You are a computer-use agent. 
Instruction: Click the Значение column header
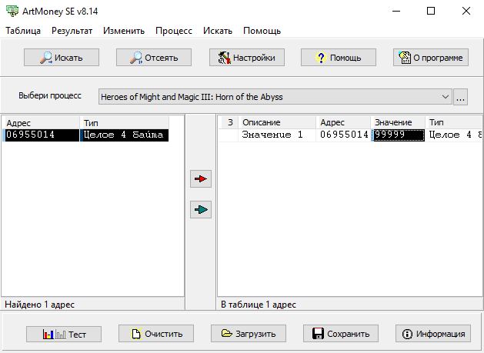click(398, 122)
